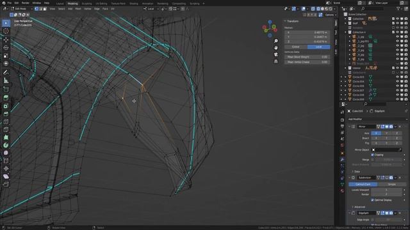
Task: Toggle the Collection exclude checkbox
Action: click(x=393, y=19)
